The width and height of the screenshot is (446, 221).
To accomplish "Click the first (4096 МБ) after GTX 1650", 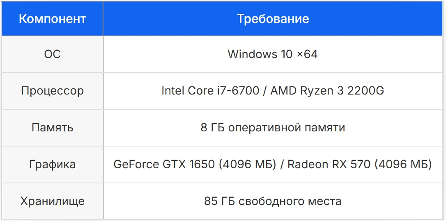I will point(248,165).
